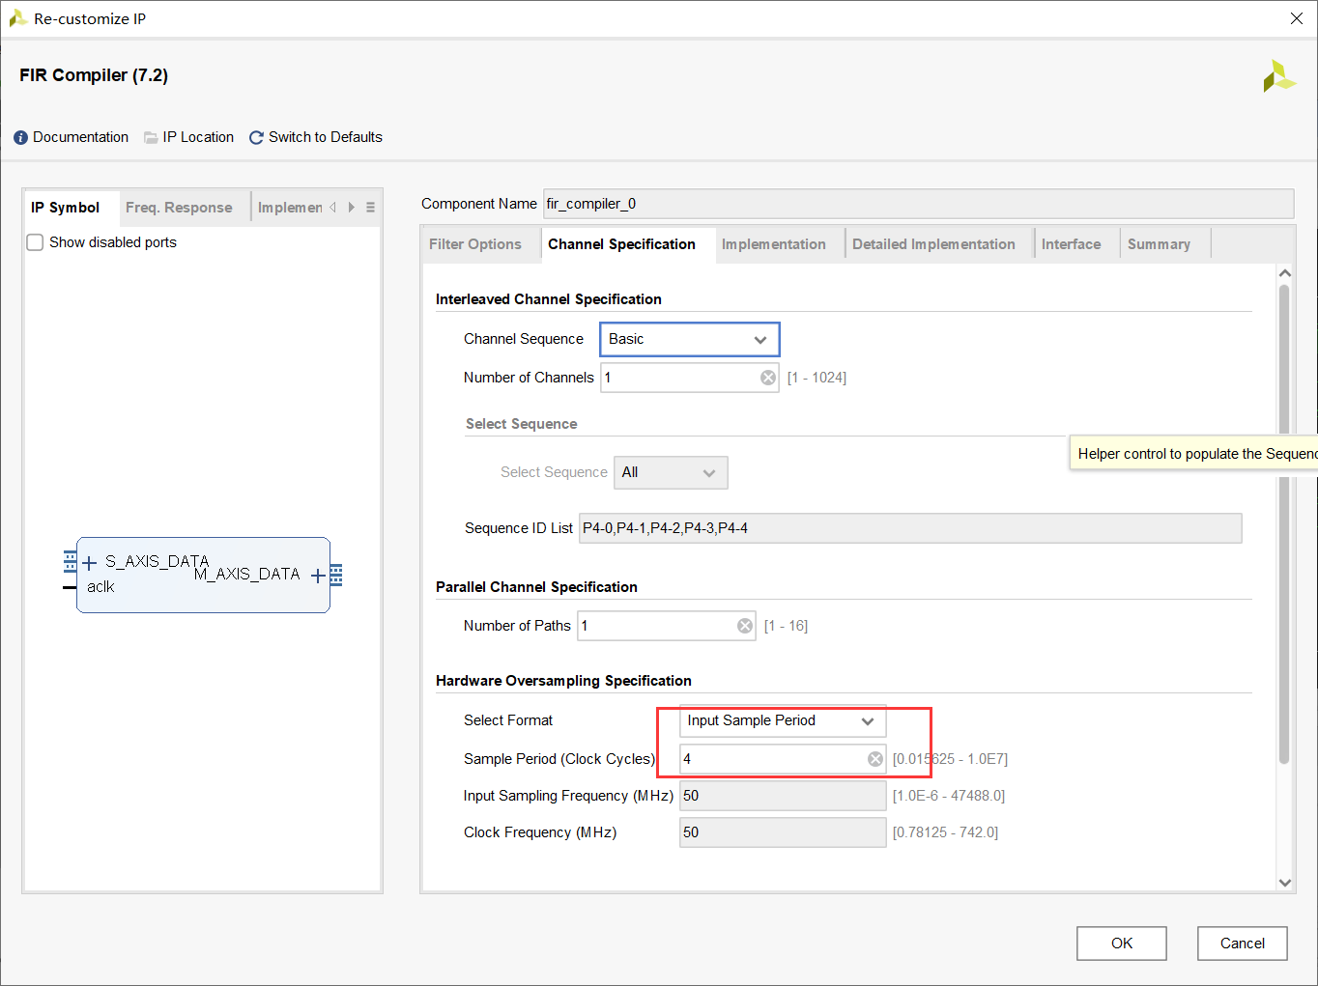
Task: Open the left panel tab list menu
Action: 370,208
